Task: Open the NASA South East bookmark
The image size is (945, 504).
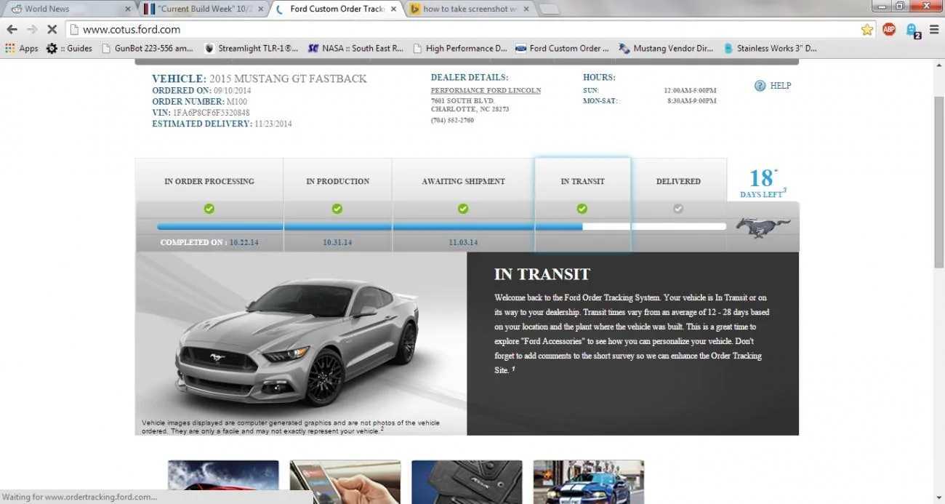Action: click(x=355, y=49)
